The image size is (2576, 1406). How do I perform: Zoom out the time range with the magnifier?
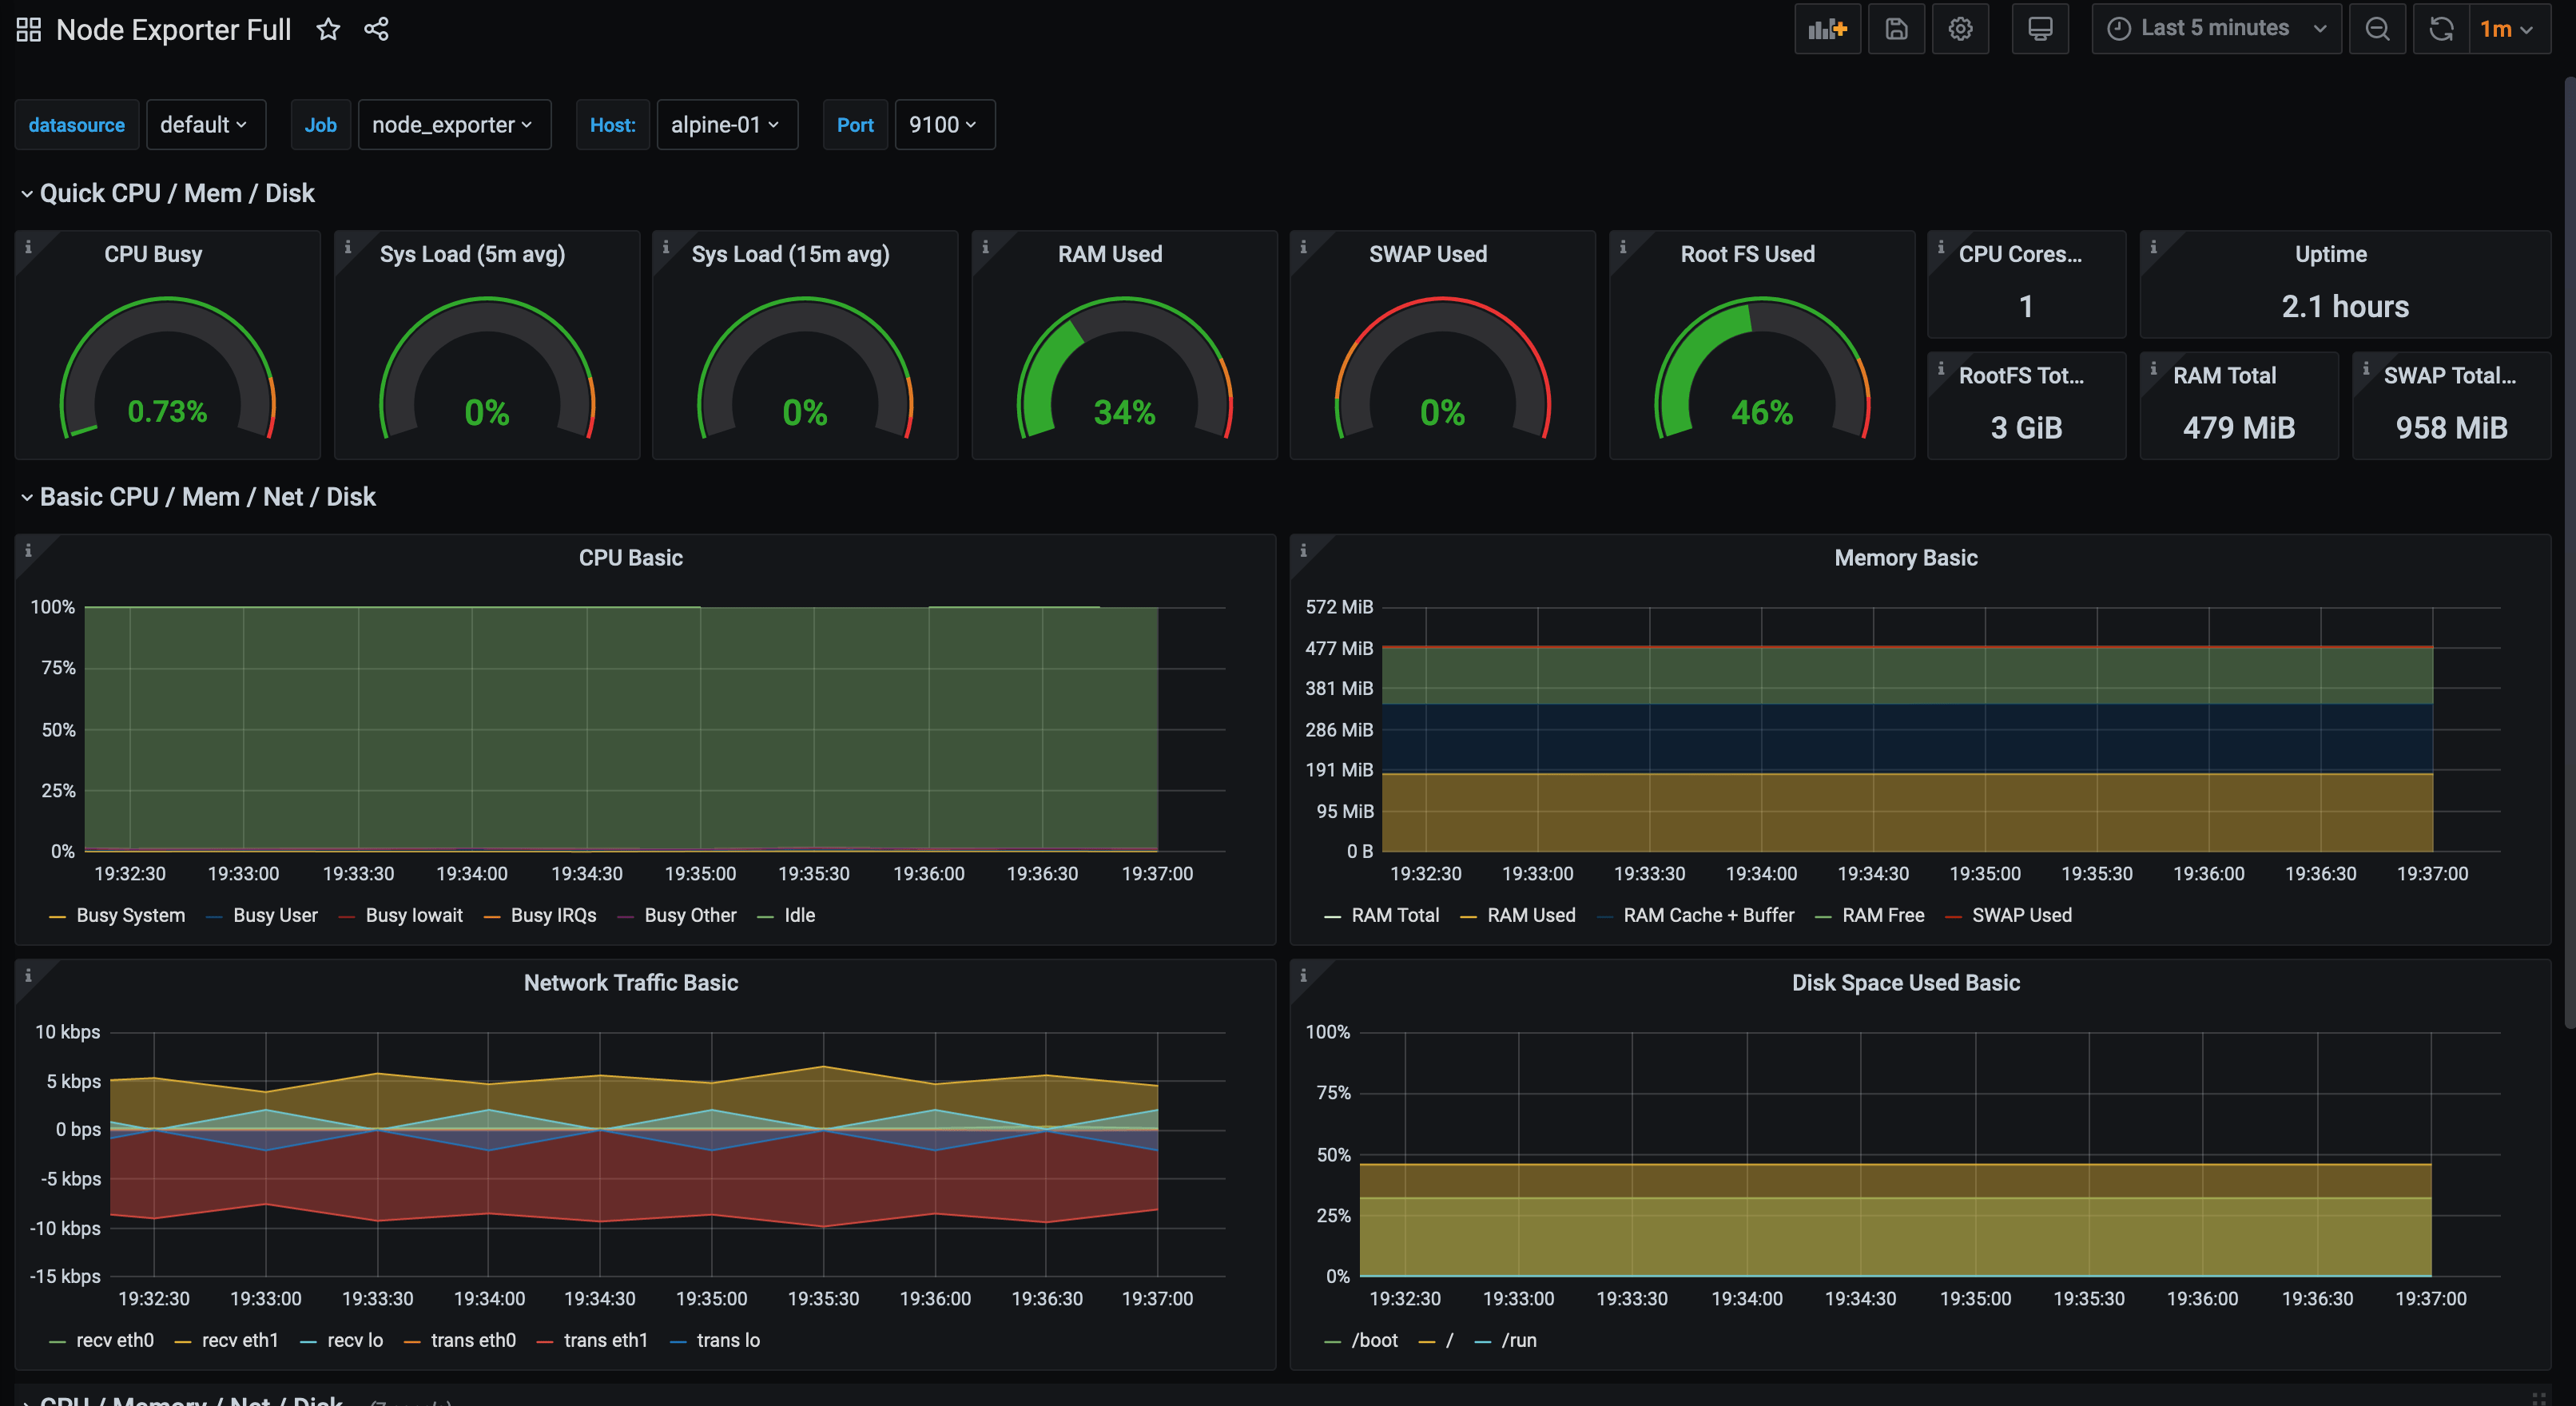[x=2378, y=28]
